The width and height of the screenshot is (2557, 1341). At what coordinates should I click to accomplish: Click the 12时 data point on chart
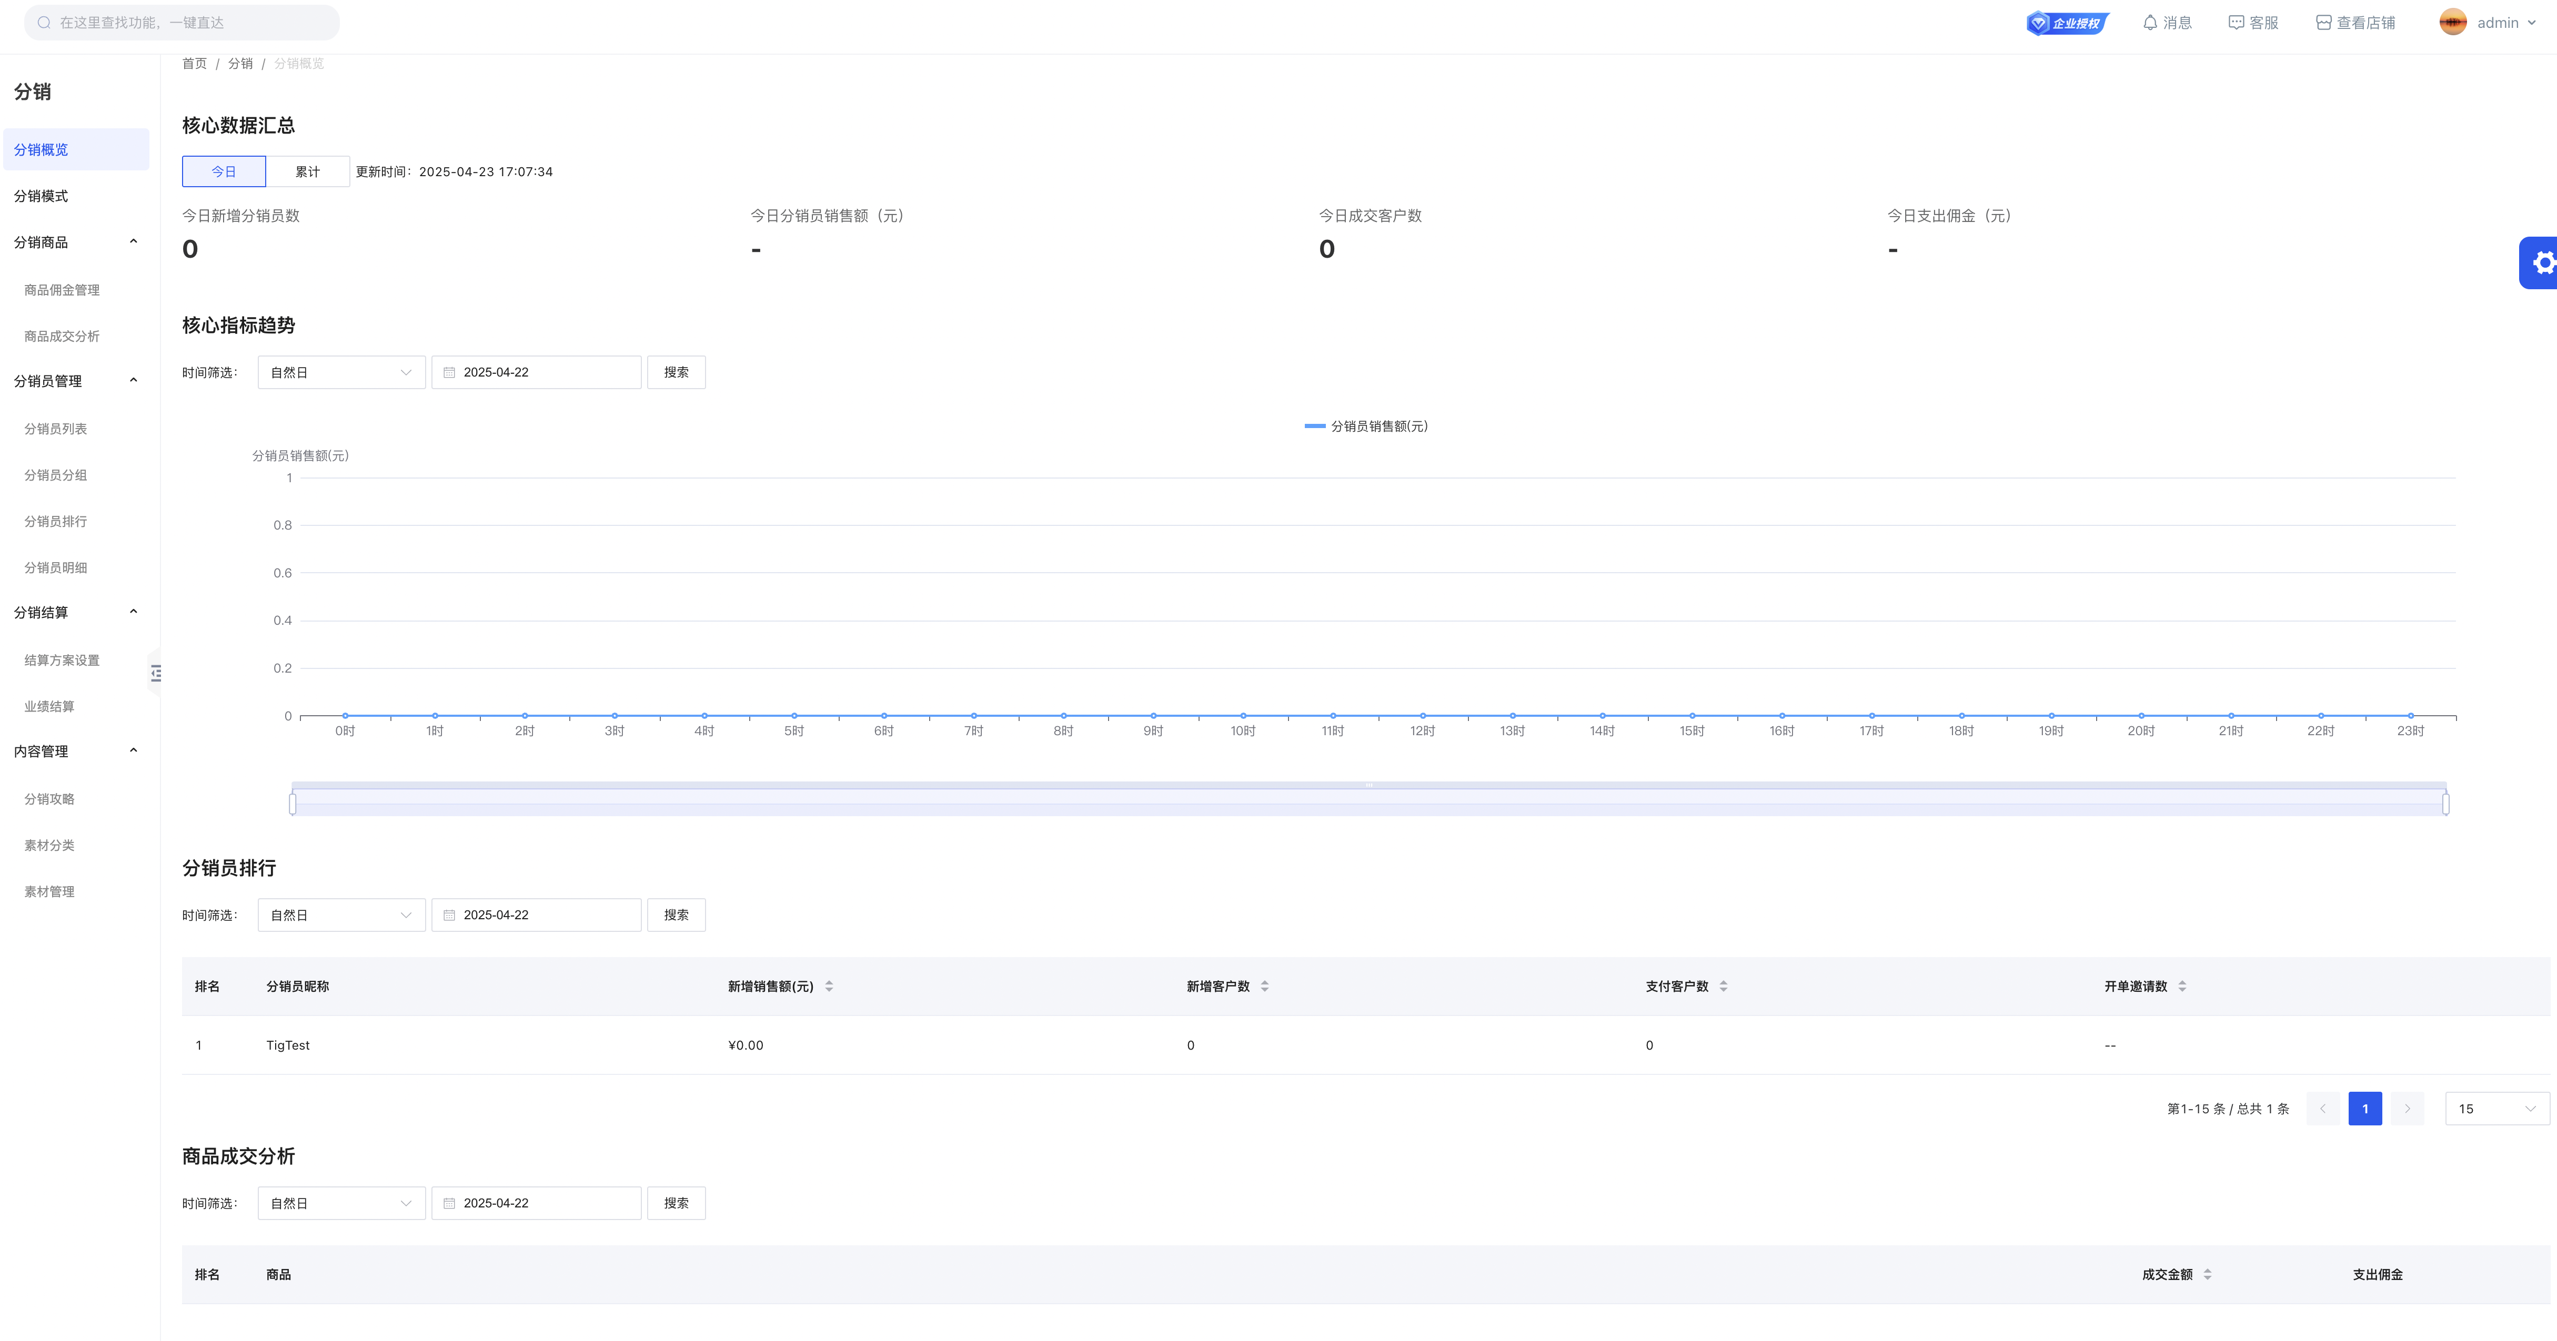coord(1423,715)
